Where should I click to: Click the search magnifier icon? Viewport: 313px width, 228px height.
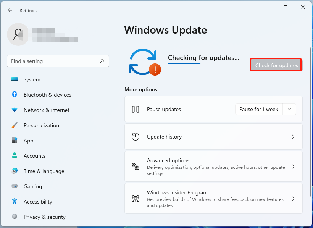102,61
